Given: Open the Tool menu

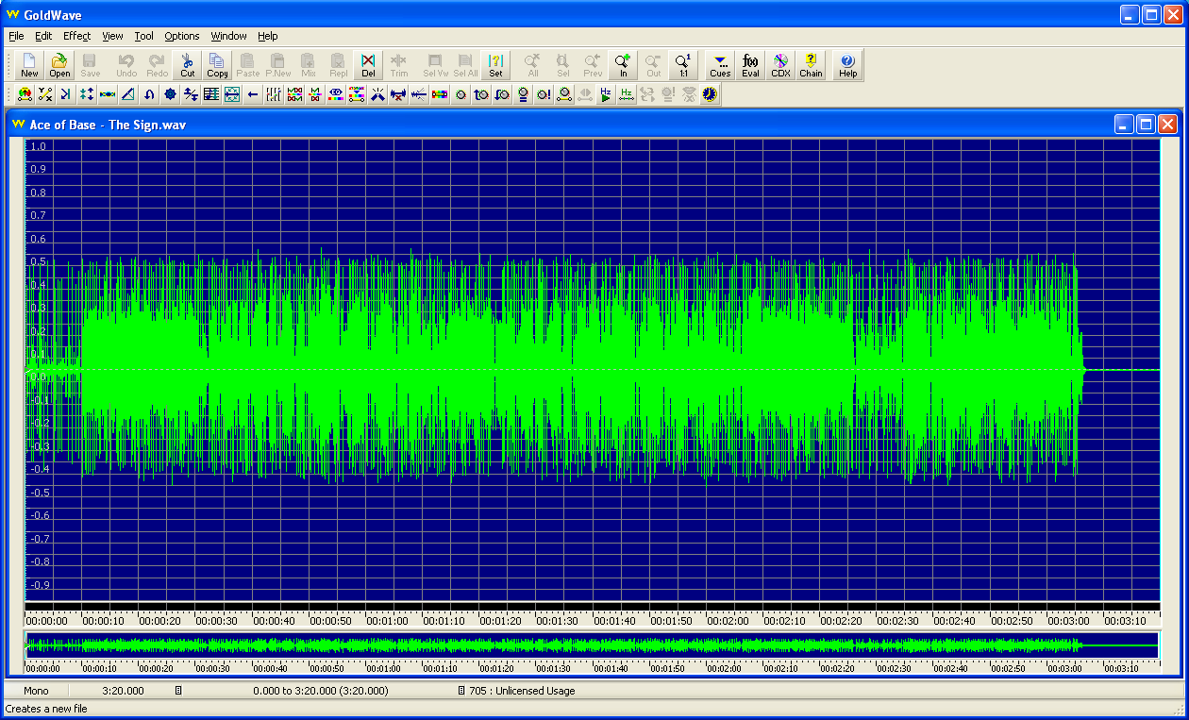Looking at the screenshot, I should click(x=143, y=36).
